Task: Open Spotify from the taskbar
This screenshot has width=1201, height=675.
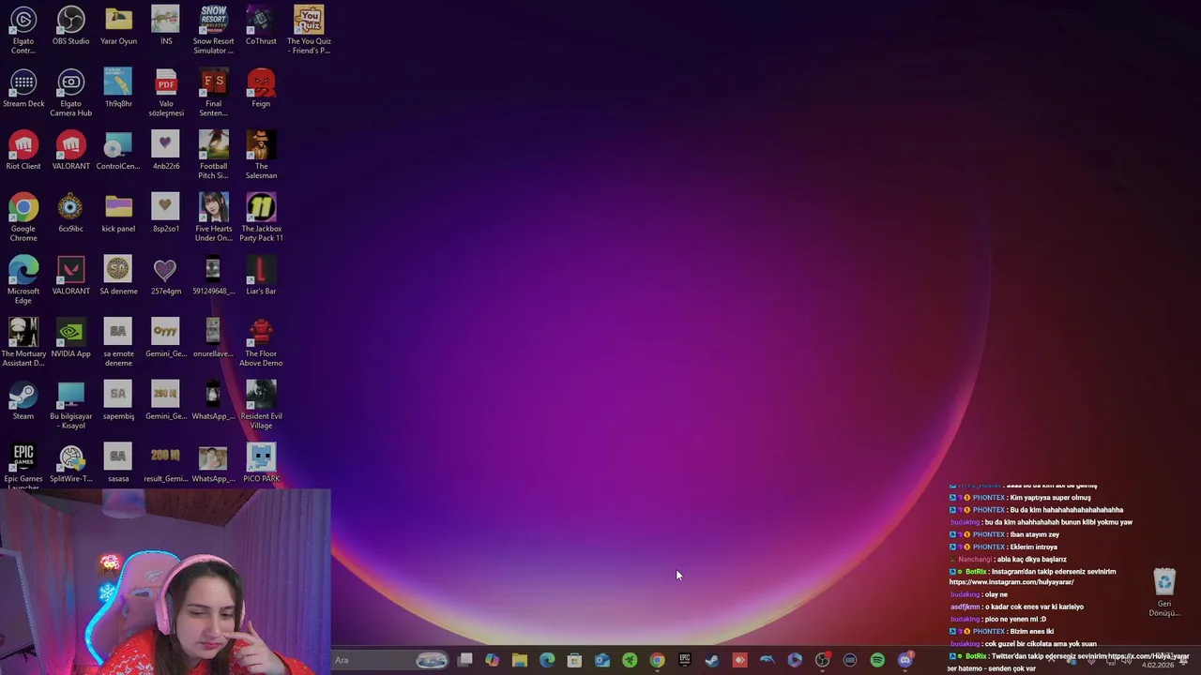Action: 877,660
